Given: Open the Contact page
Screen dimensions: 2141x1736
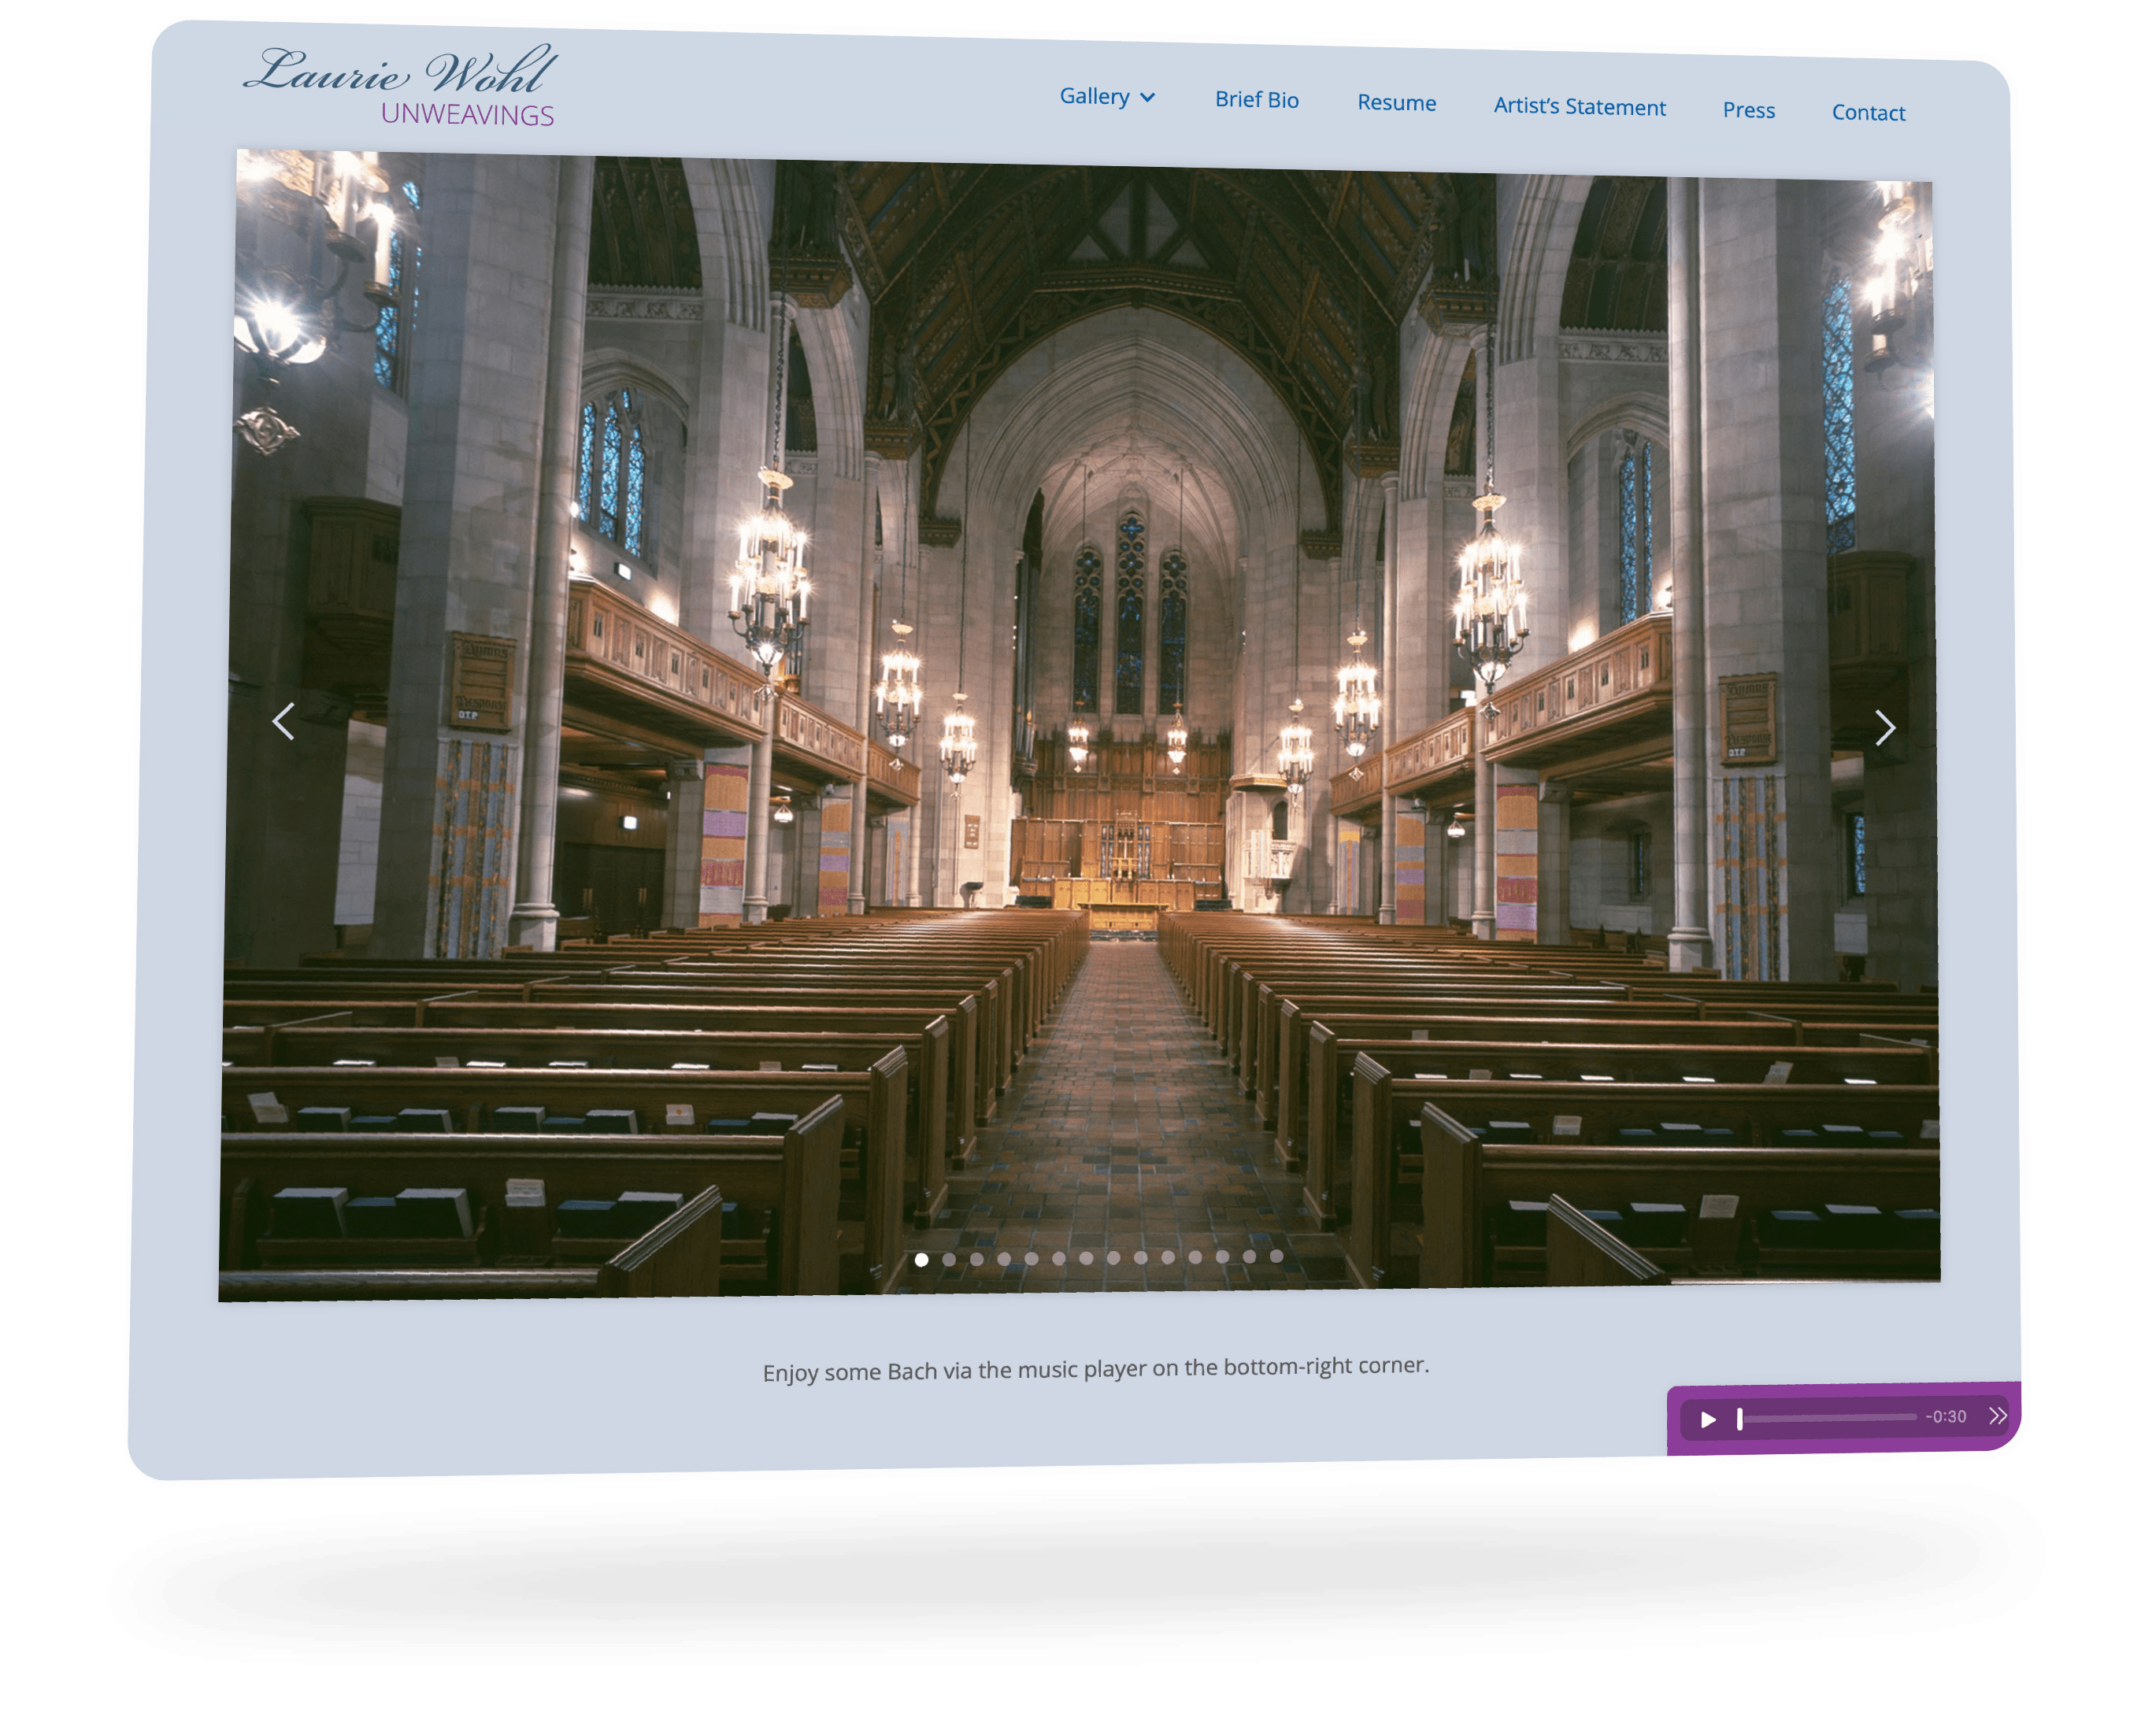Looking at the screenshot, I should (1868, 113).
